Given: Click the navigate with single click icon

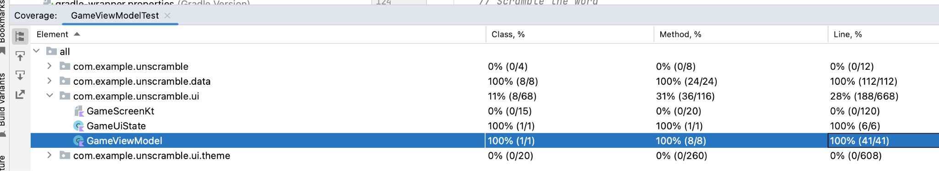Looking at the screenshot, I should [x=20, y=56].
